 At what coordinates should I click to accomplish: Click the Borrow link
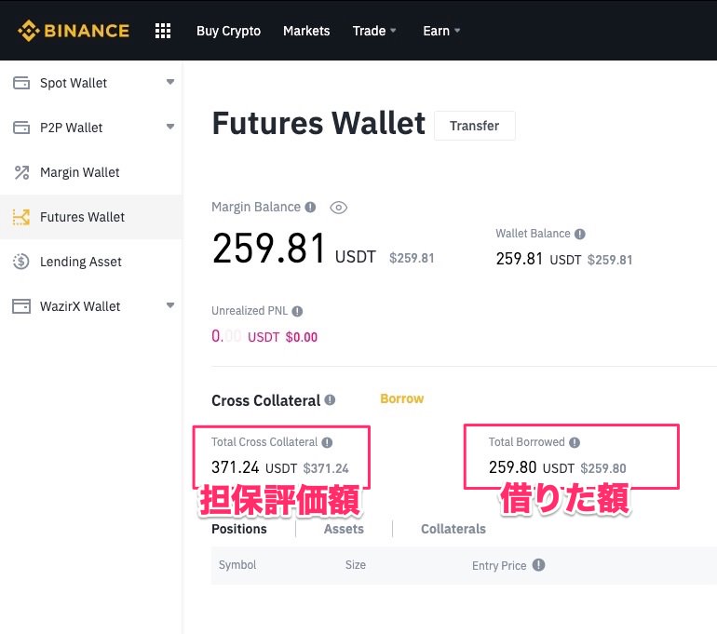(401, 398)
